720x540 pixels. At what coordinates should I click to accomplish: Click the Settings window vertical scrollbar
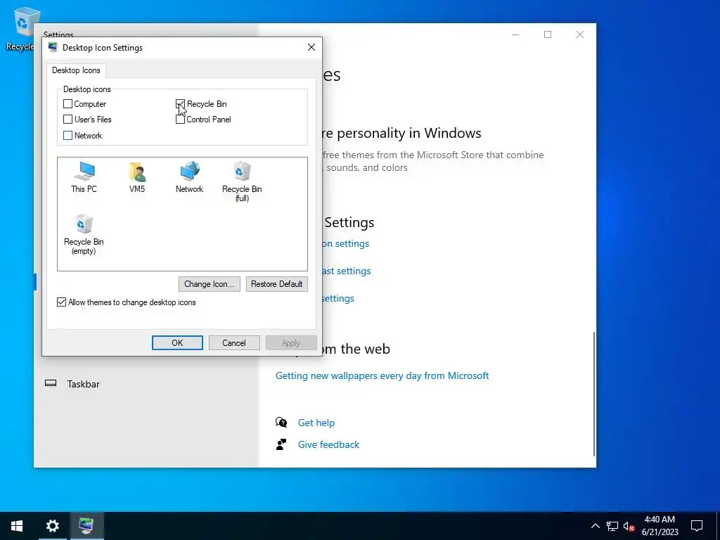[x=593, y=394]
